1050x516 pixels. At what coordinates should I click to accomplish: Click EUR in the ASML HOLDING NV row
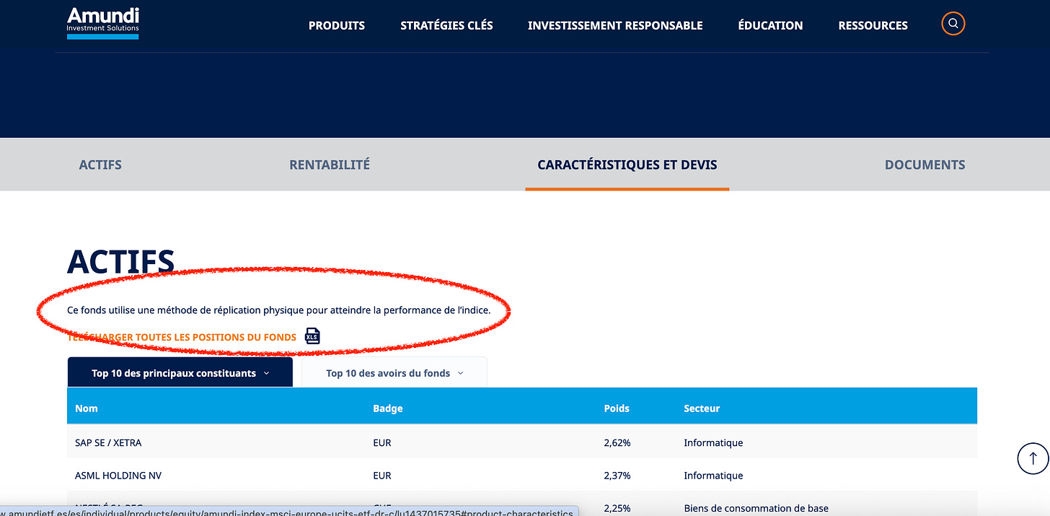tap(382, 476)
